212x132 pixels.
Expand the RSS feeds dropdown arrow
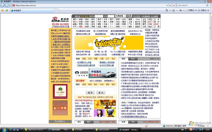click(177, 10)
